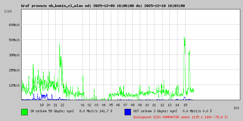The height and width of the screenshot is (121, 243).
Task: Select the 50Mbit label on the vertical axis
Action: [14, 40]
